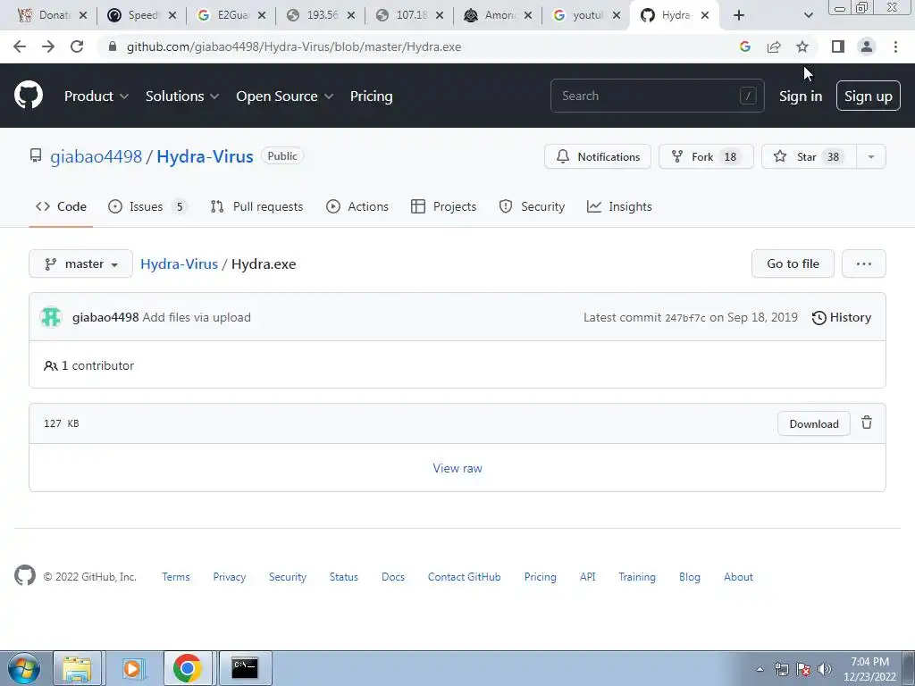Go back with browser back arrow
Viewport: 915px width, 686px height.
[x=20, y=46]
